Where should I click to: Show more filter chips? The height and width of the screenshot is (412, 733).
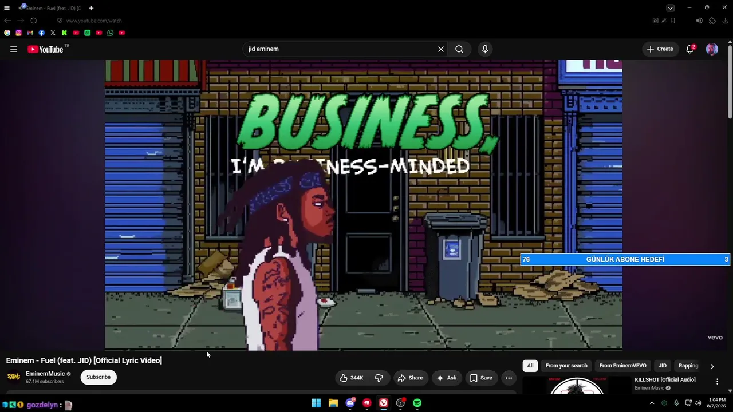coord(712,366)
